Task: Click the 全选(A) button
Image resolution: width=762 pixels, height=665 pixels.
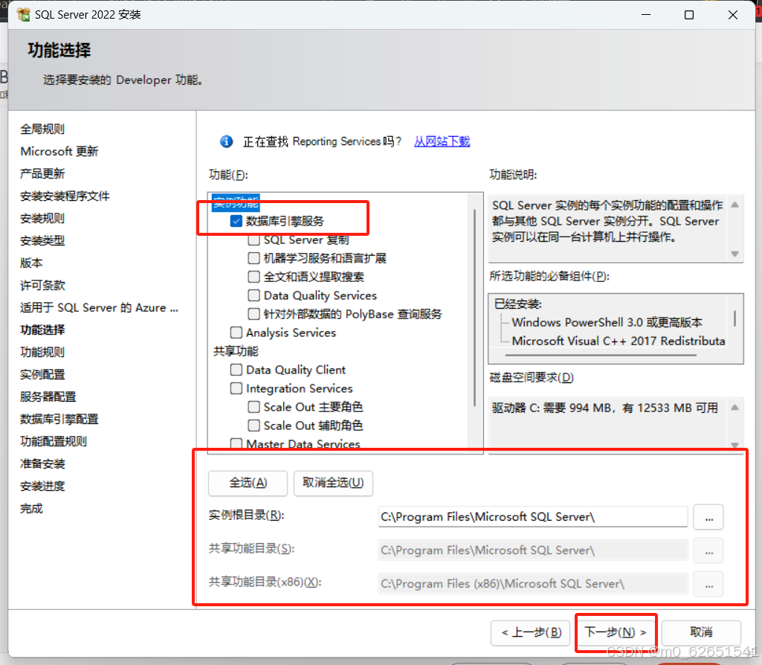Action: [x=248, y=483]
